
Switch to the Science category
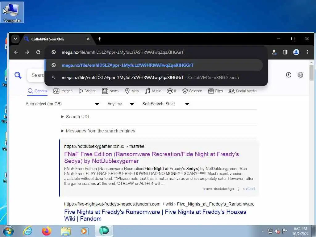[192, 91]
